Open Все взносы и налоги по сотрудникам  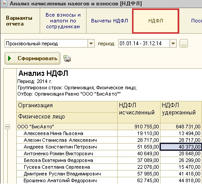[x=63, y=21]
